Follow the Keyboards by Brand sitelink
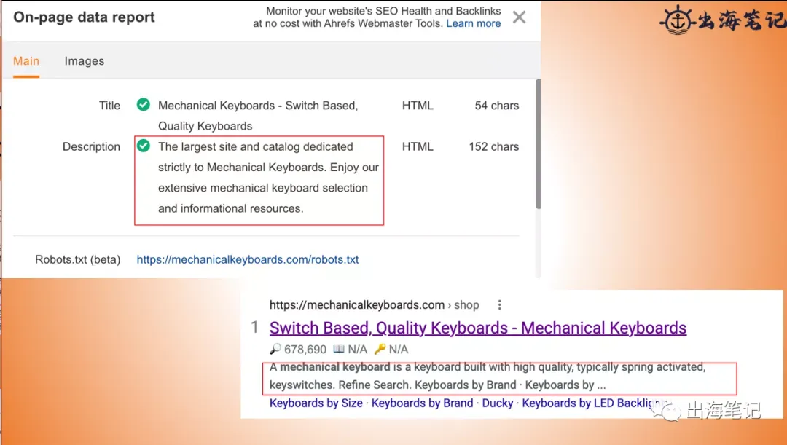The image size is (787, 445). click(x=422, y=403)
